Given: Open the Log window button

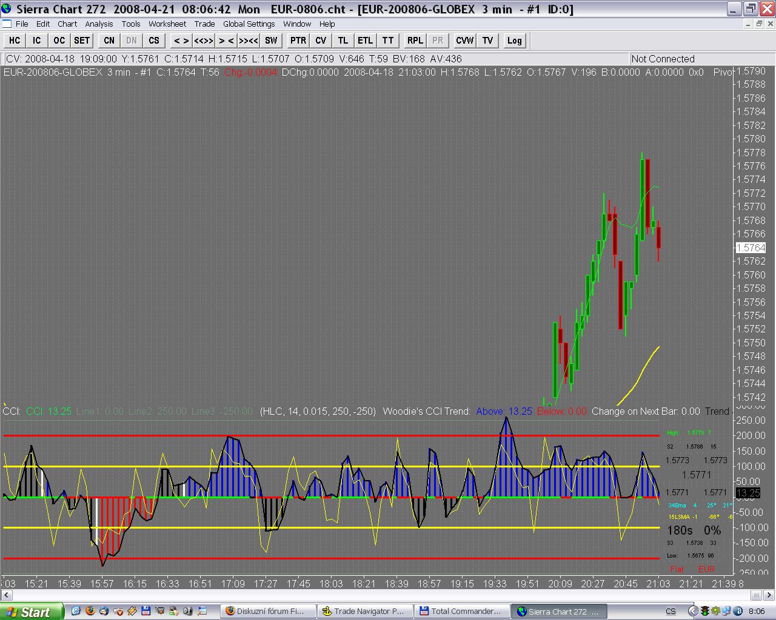Looking at the screenshot, I should [515, 41].
